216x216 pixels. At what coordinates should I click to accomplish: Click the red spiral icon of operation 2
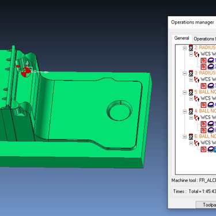pos(203,67)
